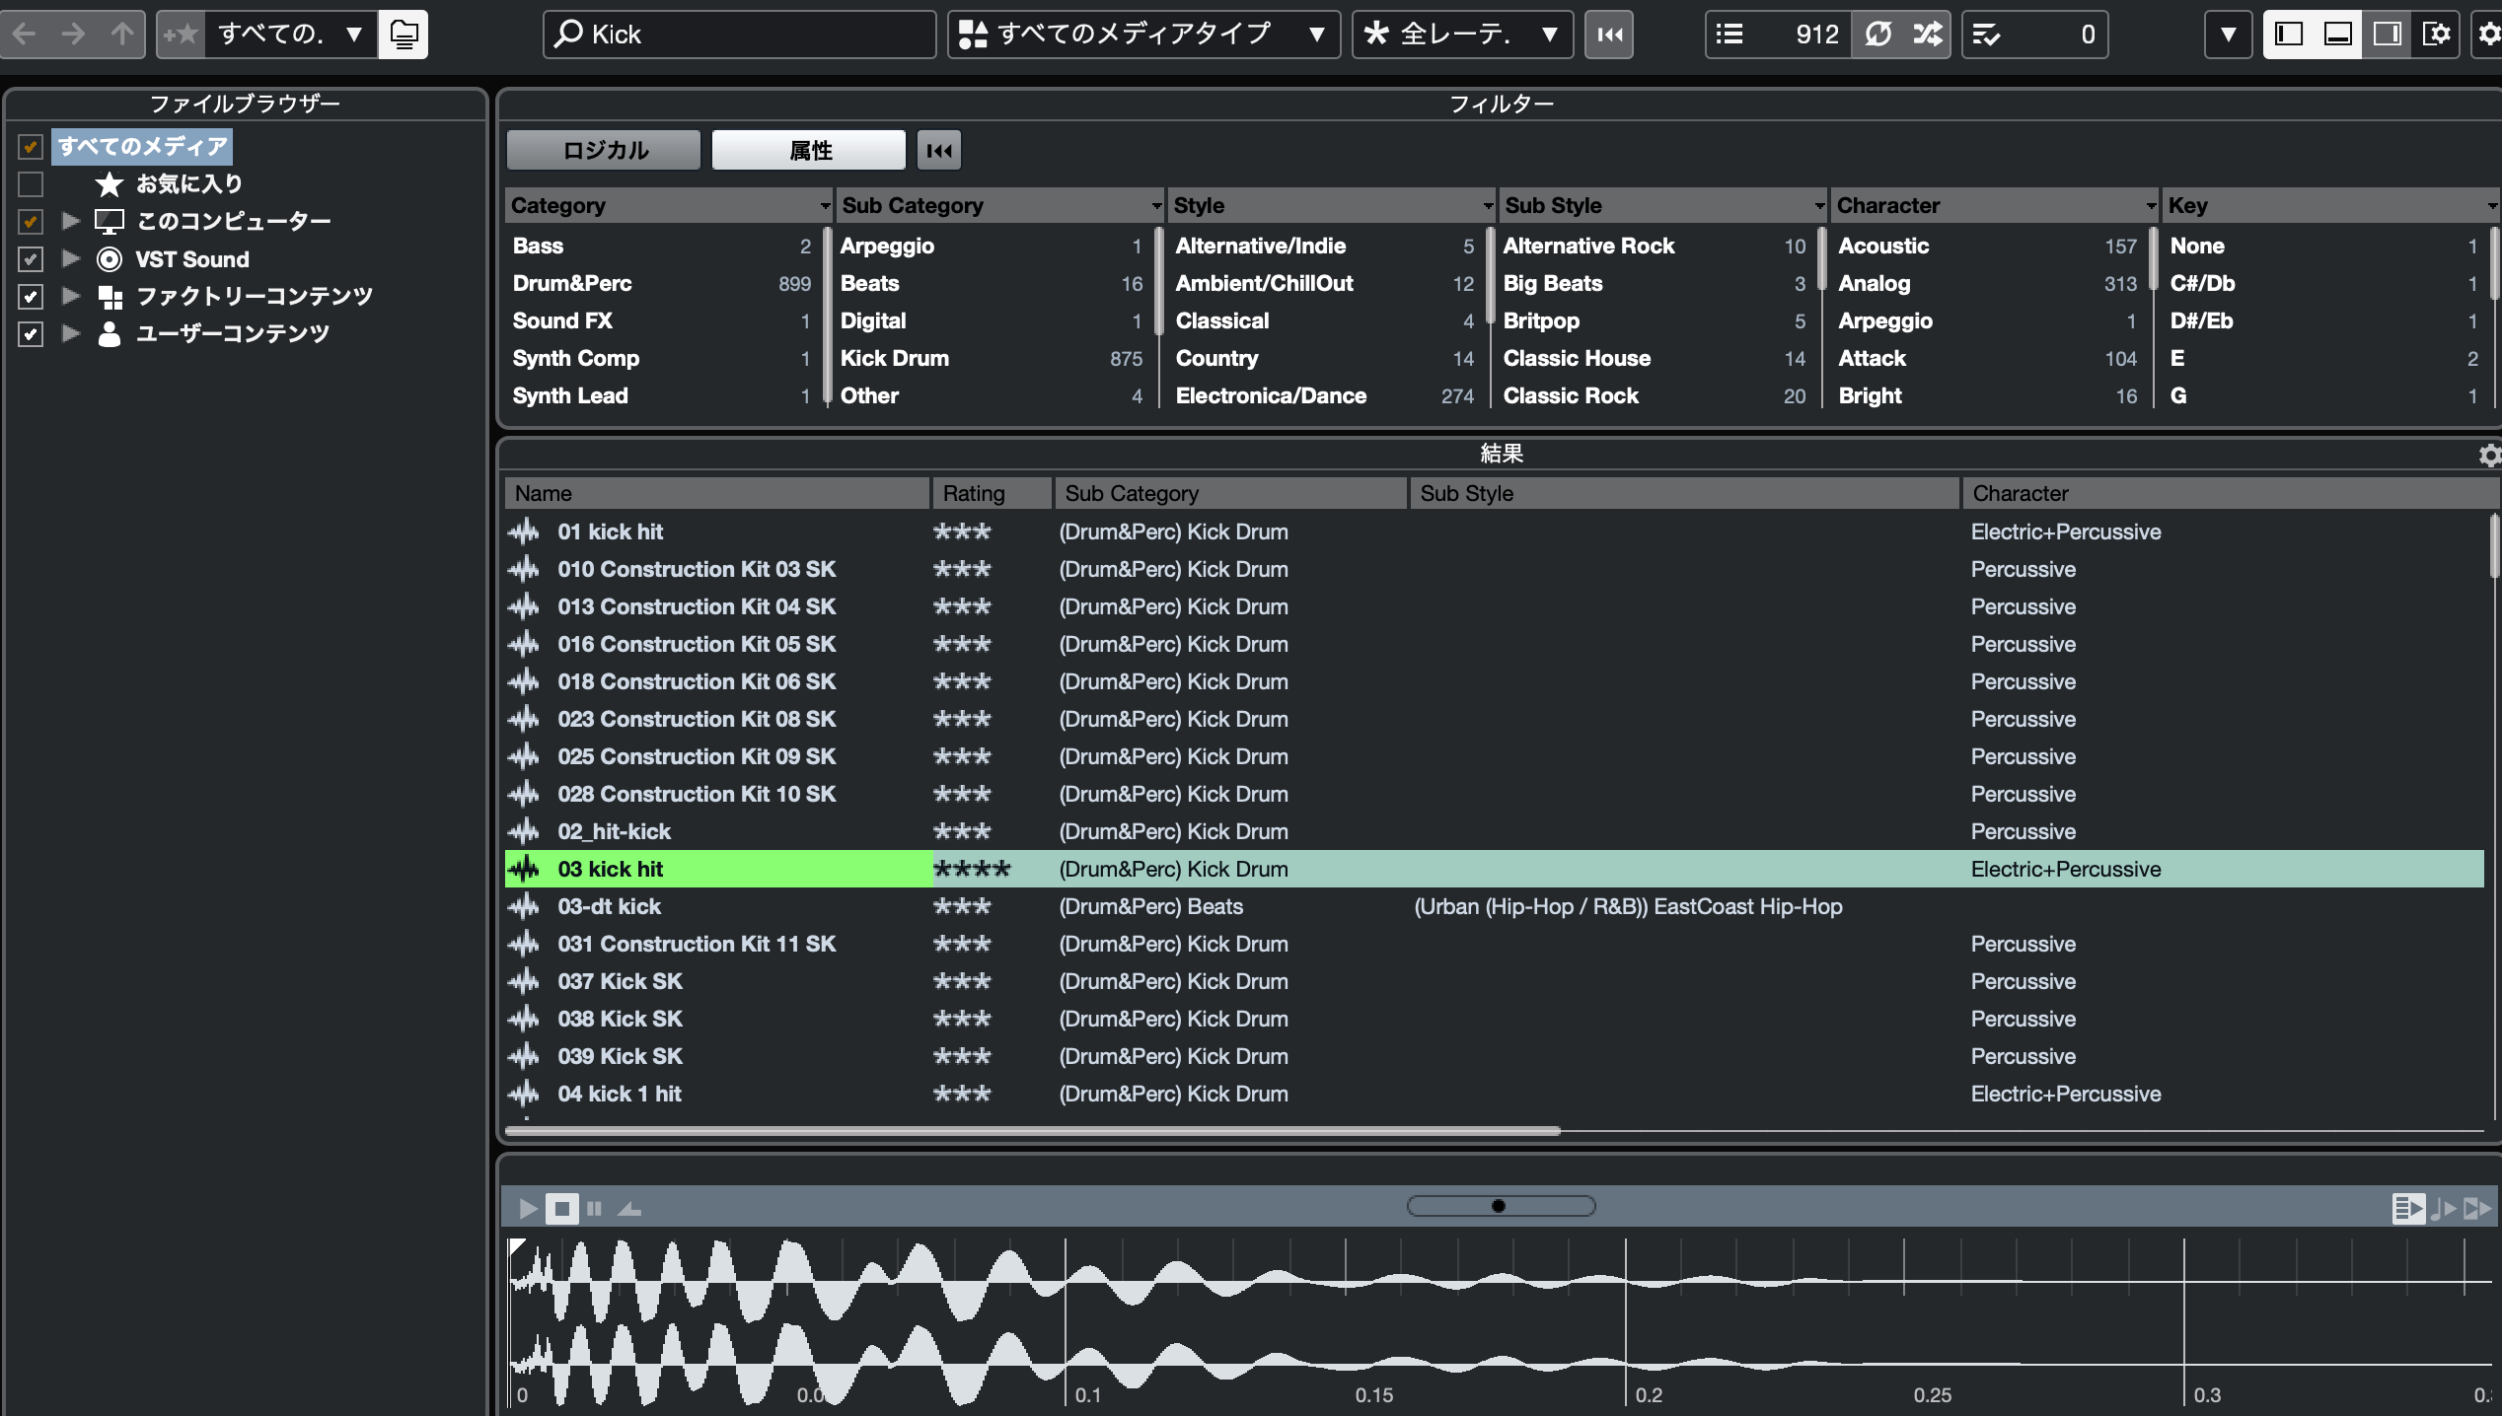Start preview playback with the Play button
2502x1416 pixels.
(528, 1208)
